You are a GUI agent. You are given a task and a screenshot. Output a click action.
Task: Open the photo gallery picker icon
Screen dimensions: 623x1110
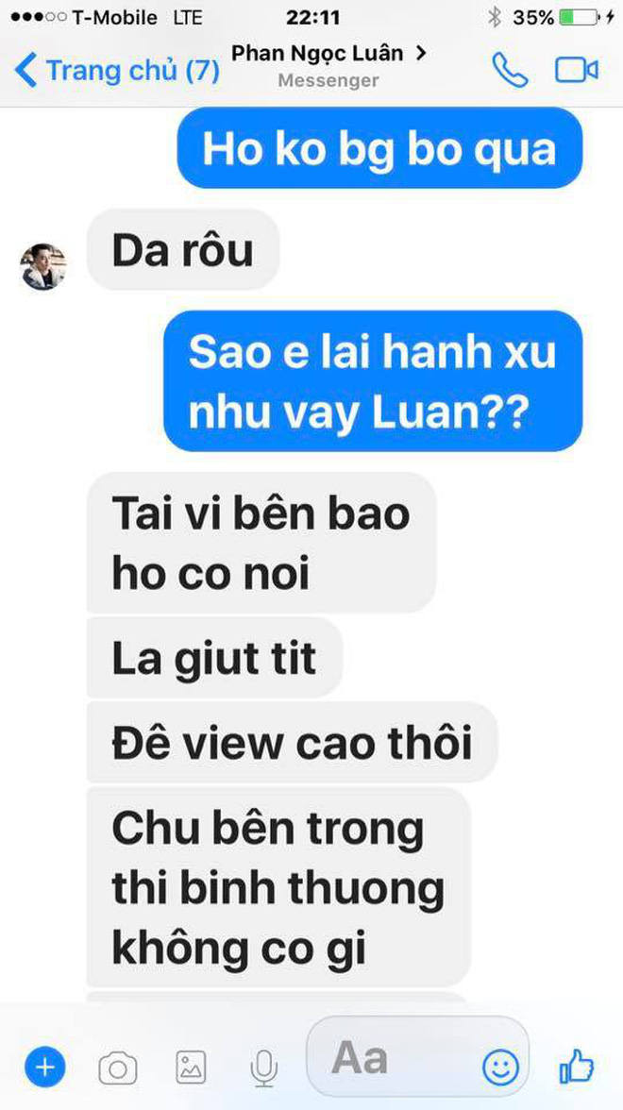point(191,1068)
